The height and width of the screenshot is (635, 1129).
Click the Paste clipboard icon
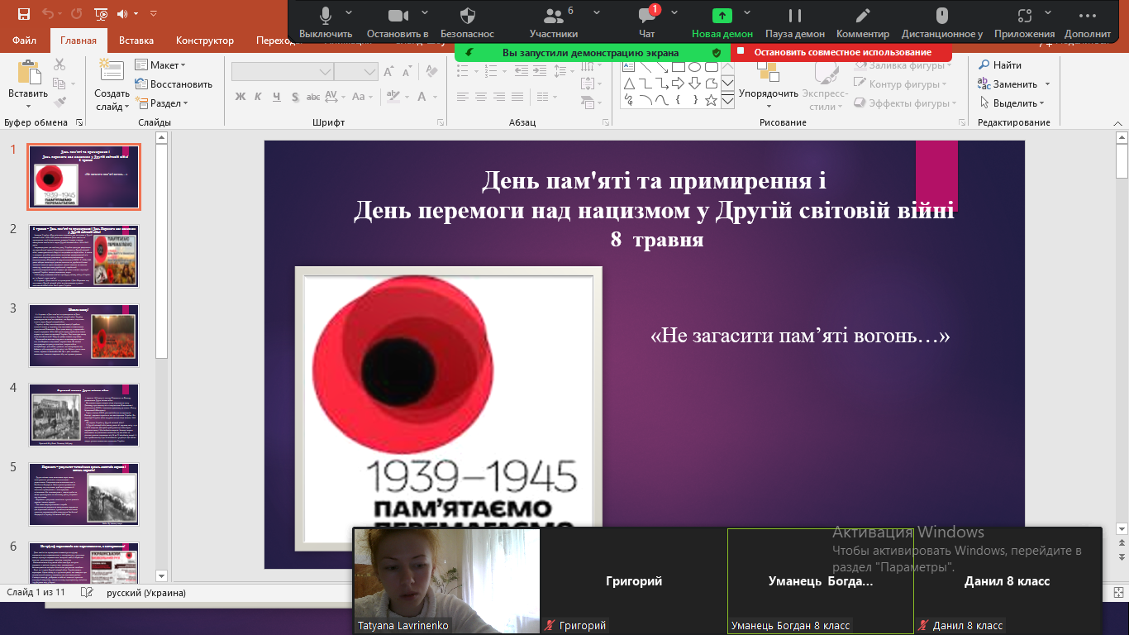28,74
